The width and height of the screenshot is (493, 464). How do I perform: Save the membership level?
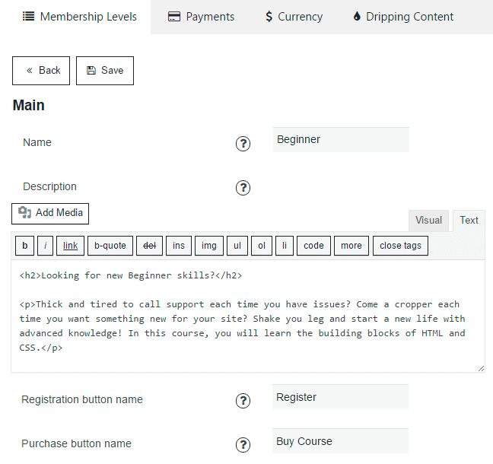(x=105, y=71)
